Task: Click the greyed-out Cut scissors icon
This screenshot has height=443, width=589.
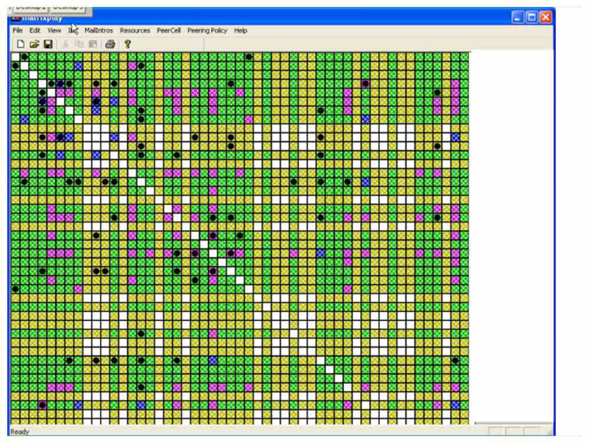Action: tap(65, 44)
